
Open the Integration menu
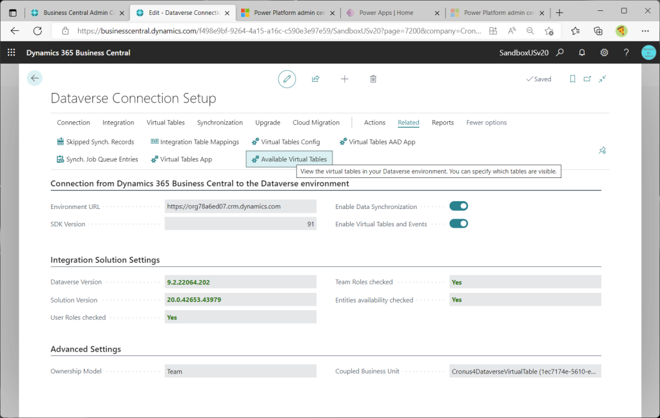point(119,123)
